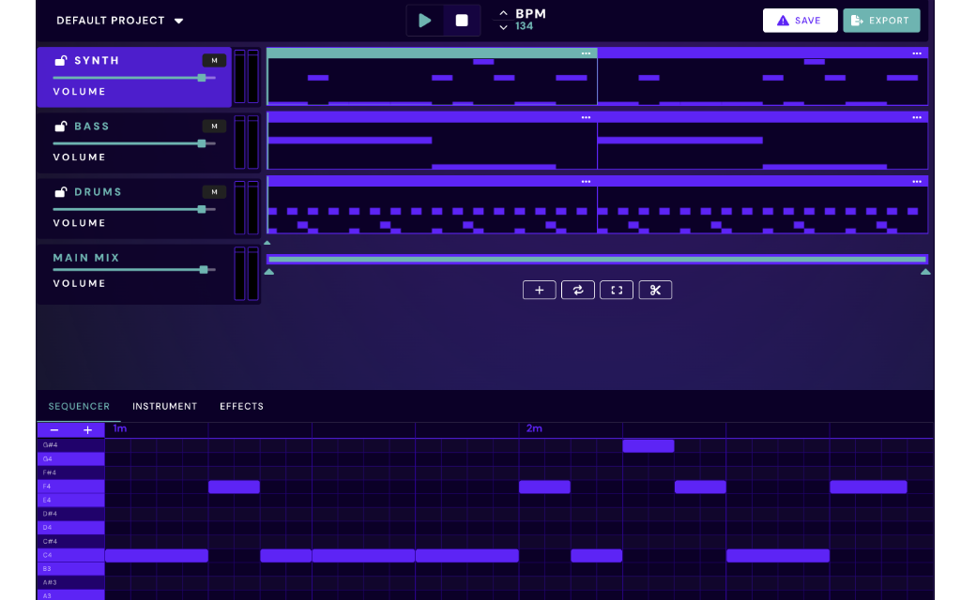961x600 pixels.
Task: Click the G4 piano key
Action: click(x=71, y=459)
